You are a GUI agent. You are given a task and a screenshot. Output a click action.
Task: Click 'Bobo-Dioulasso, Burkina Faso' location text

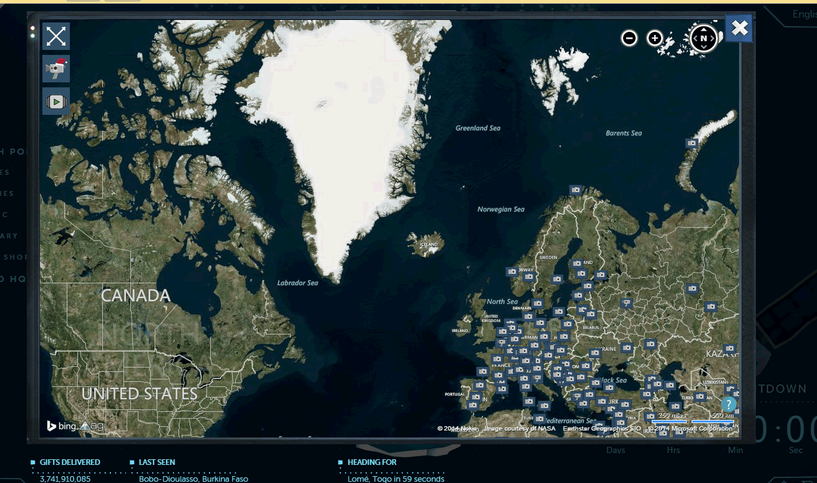point(193,479)
